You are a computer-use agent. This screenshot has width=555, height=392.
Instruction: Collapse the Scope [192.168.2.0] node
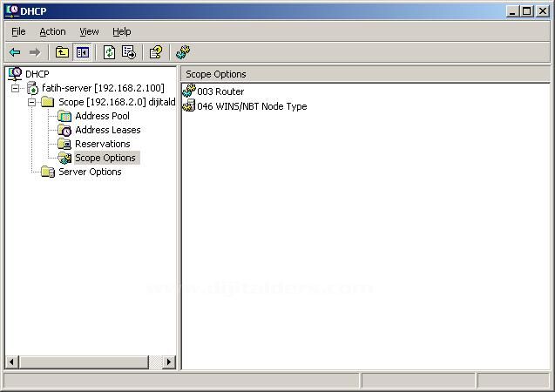31,102
